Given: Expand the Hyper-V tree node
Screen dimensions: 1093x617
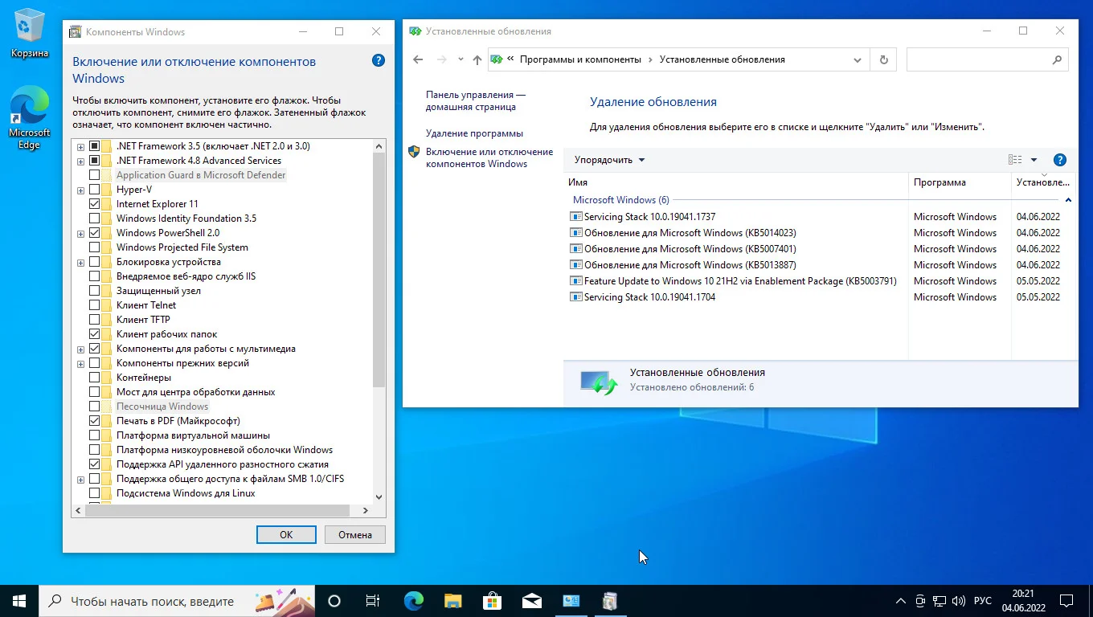Looking at the screenshot, I should click(x=80, y=190).
